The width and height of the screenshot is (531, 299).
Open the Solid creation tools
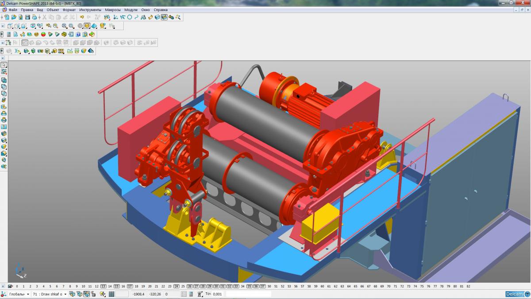click(x=157, y=17)
